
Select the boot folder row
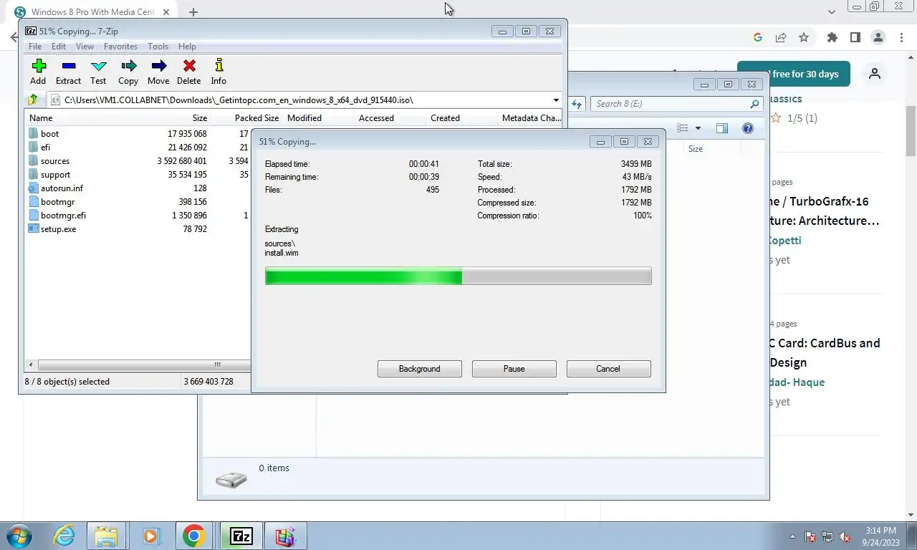coord(138,134)
